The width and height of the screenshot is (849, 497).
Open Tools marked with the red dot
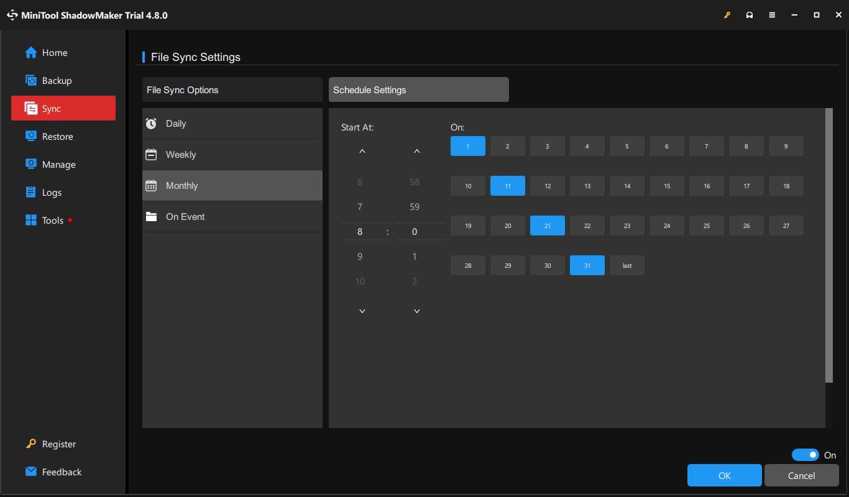(x=54, y=220)
